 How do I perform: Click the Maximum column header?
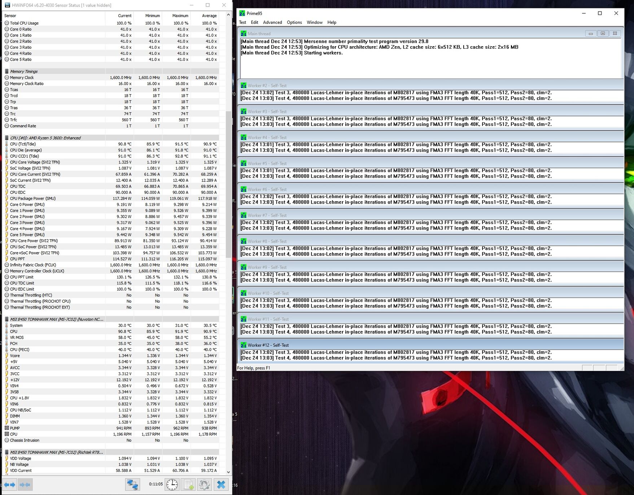(x=176, y=16)
